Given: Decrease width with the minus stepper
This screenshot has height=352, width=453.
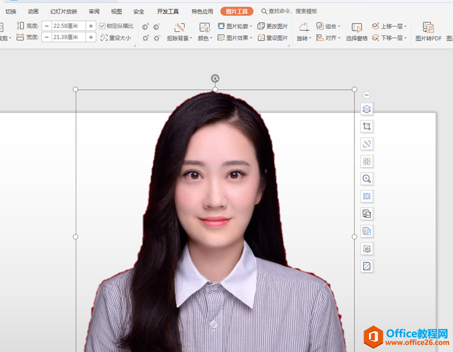Looking at the screenshot, I should [x=47, y=38].
